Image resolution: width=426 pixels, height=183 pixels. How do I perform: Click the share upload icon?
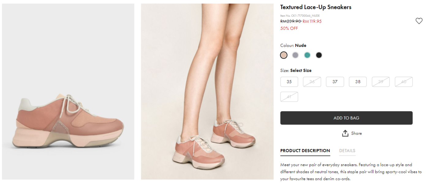(345, 133)
